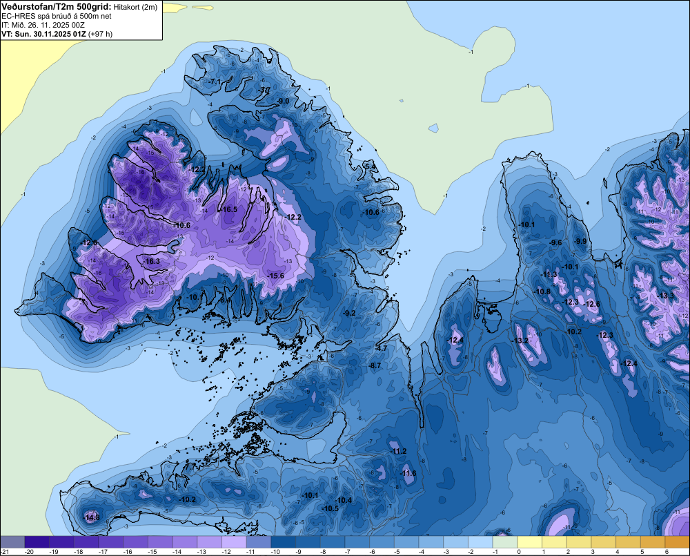The image size is (690, 556).
Task: Select the -13.3 temperature label
Action: [665, 295]
